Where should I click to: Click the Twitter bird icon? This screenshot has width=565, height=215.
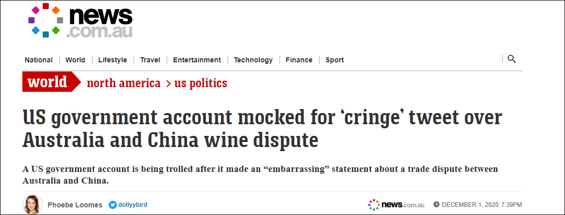pyautogui.click(x=113, y=205)
